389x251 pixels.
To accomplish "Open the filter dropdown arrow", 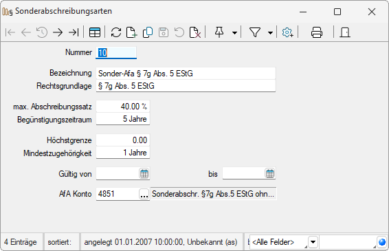I will pos(270,32).
